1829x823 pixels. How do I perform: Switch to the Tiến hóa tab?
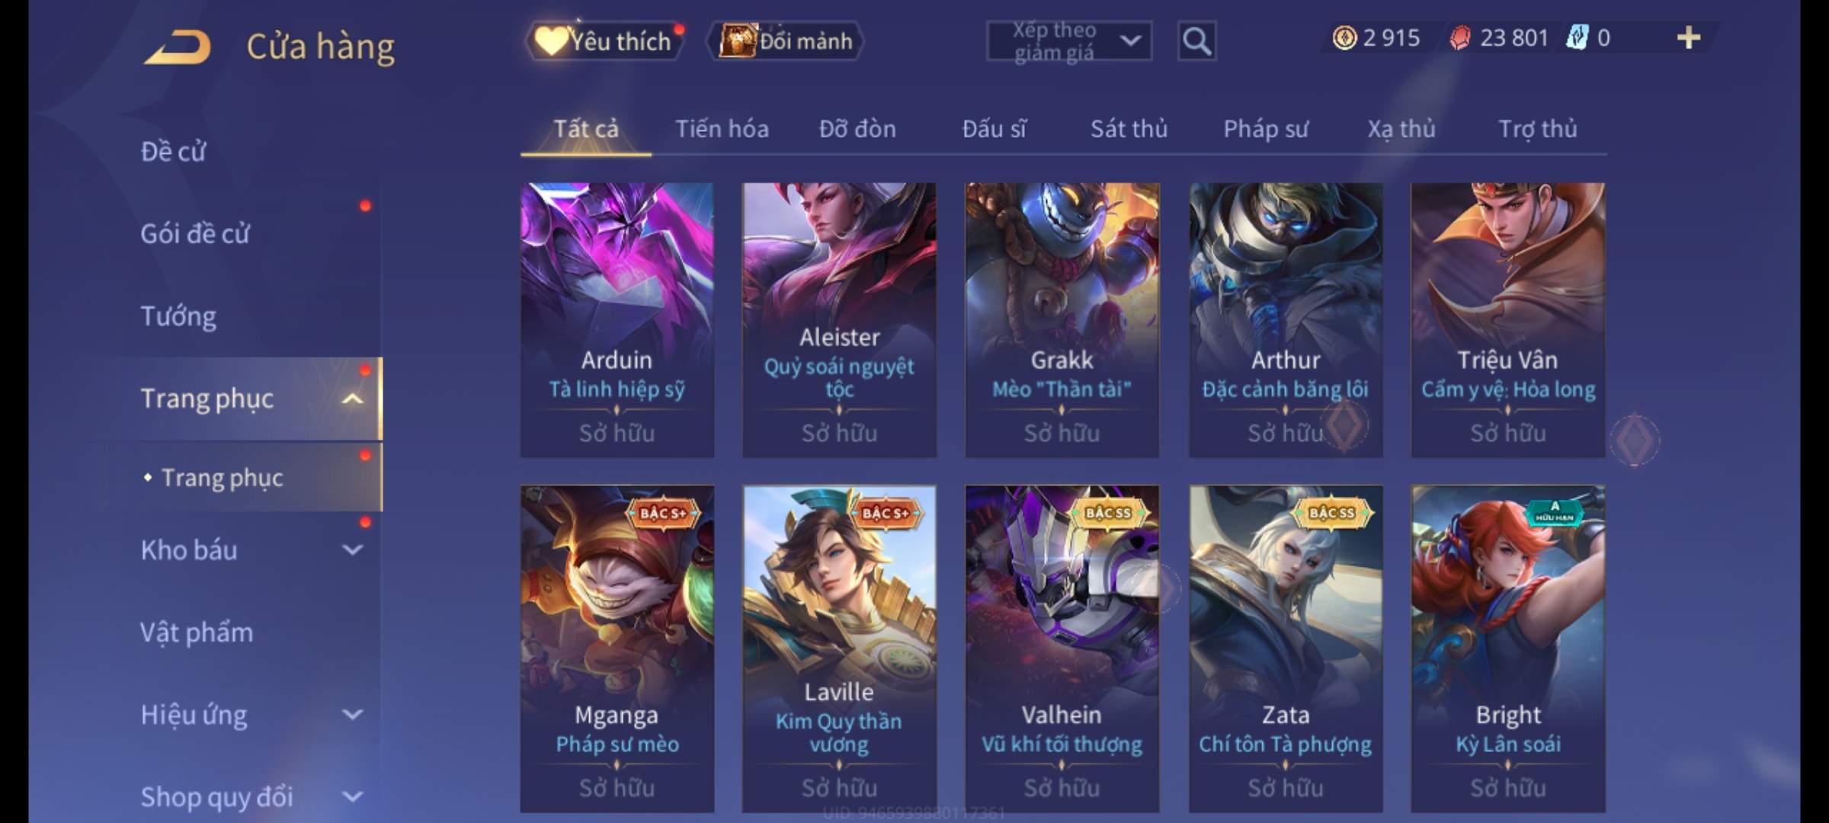(x=722, y=129)
